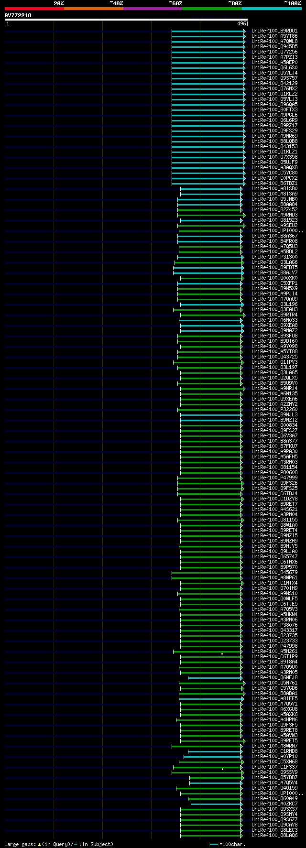
Task: Select the UniRef100_Q4Q159 label
Action: point(274,788)
